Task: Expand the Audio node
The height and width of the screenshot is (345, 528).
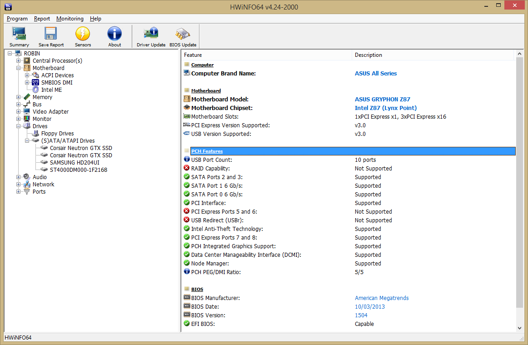Action: click(19, 177)
